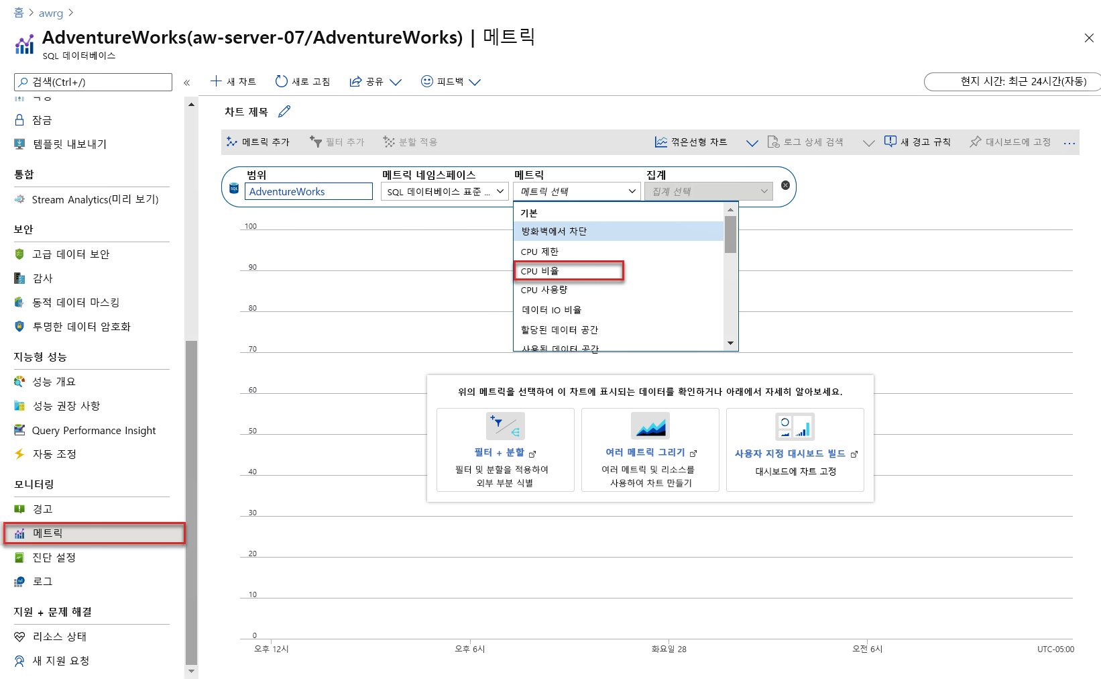Click the metric list scrollbar thumb
1101x679 pixels.
point(730,234)
